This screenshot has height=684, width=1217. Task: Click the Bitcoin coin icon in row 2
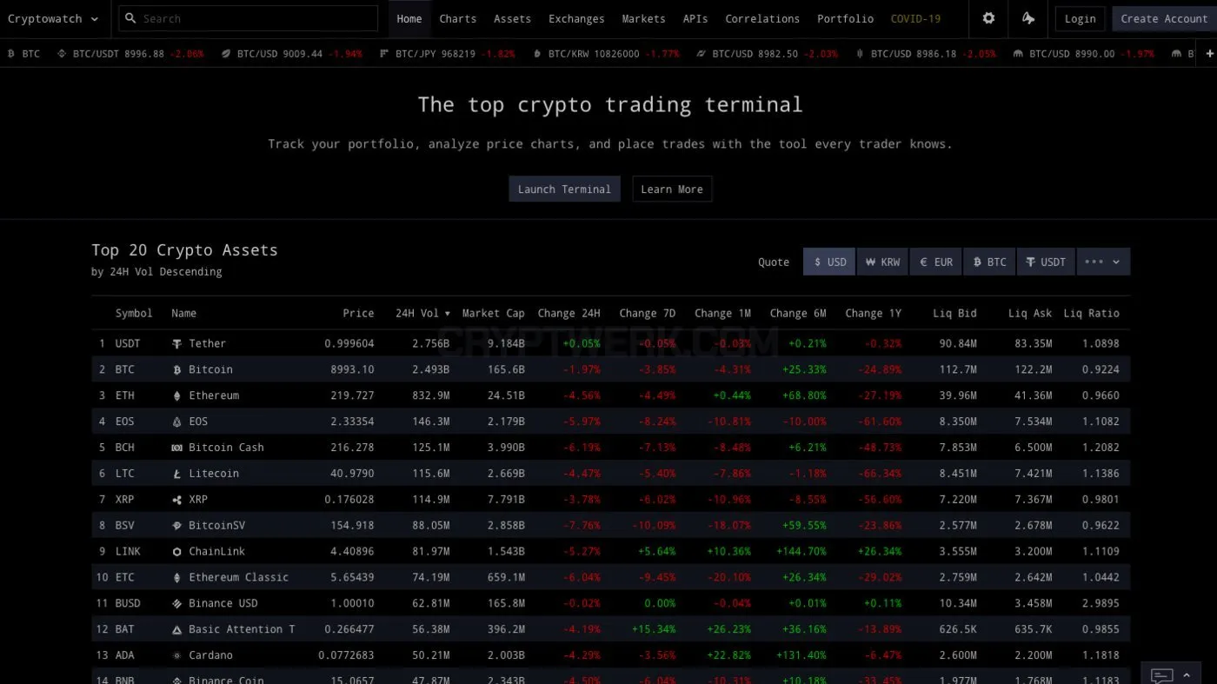click(x=177, y=370)
